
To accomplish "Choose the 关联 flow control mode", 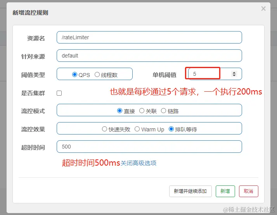I will click(x=142, y=111).
